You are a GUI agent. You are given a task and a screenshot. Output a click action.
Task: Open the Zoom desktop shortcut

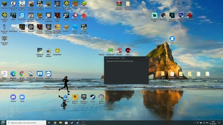22,97
